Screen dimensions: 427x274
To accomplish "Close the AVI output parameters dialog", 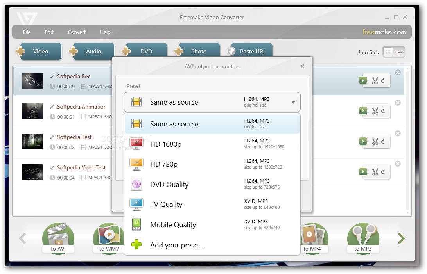I will click(x=302, y=66).
